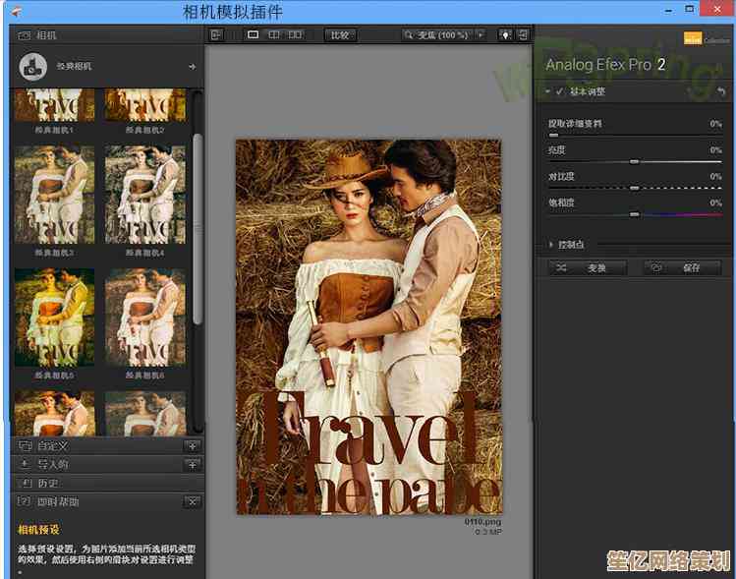The width and height of the screenshot is (736, 579).
Task: Click the arrow next to 经典相机
Action: pos(192,67)
